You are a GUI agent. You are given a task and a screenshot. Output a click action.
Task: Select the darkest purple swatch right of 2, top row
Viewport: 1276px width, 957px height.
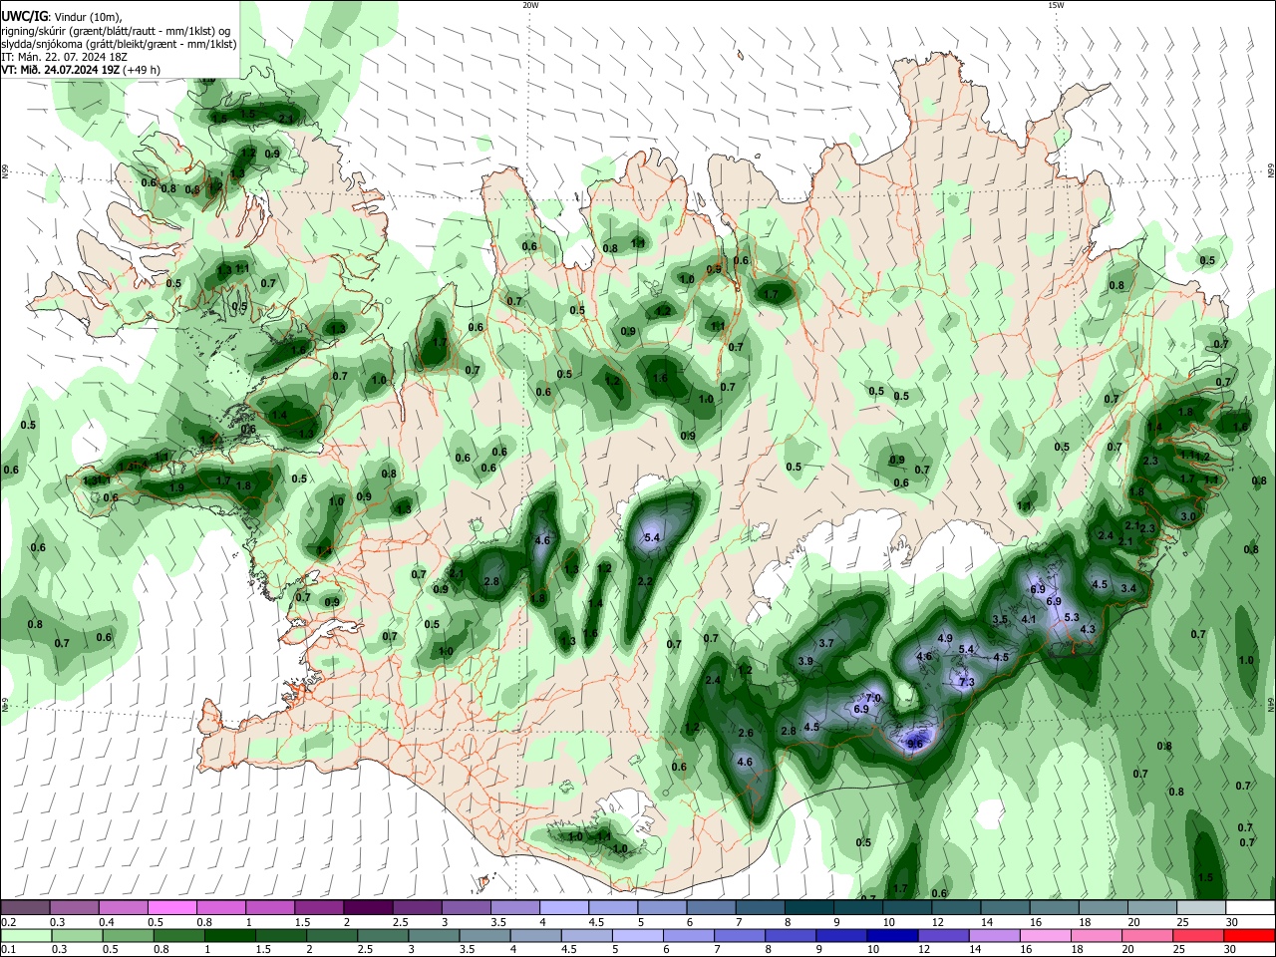(368, 907)
